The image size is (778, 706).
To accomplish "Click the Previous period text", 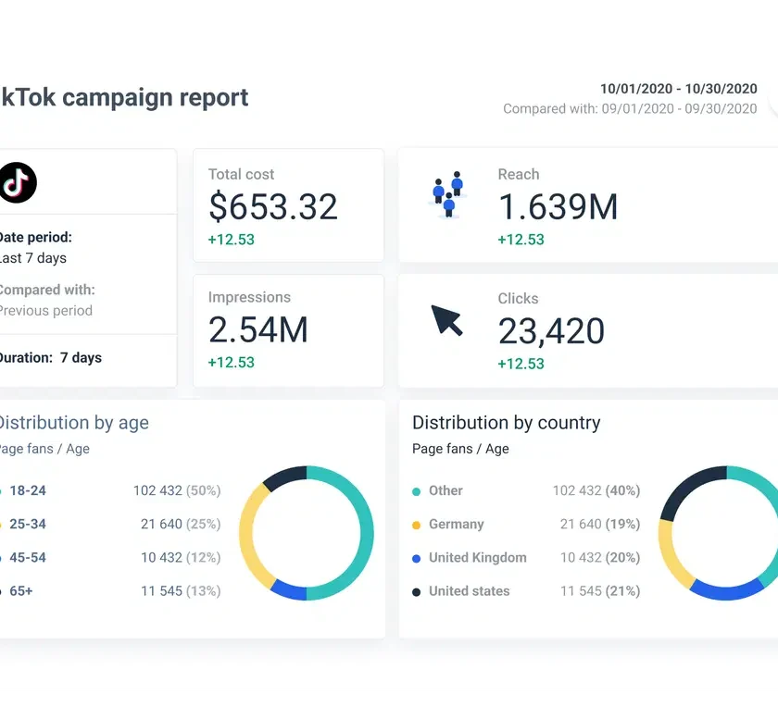I will click(45, 310).
